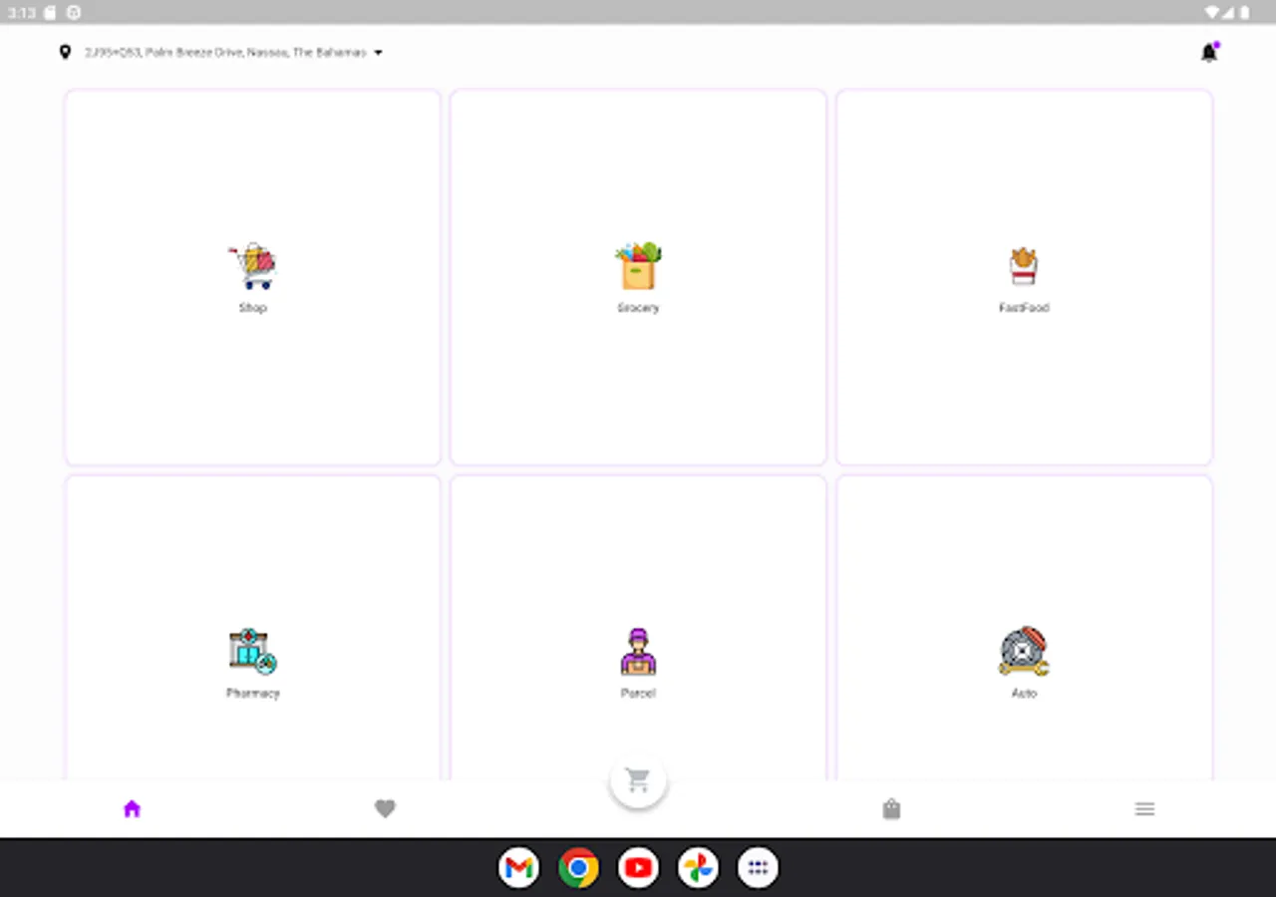Open YouTube from the taskbar
1276x897 pixels.
[638, 867]
